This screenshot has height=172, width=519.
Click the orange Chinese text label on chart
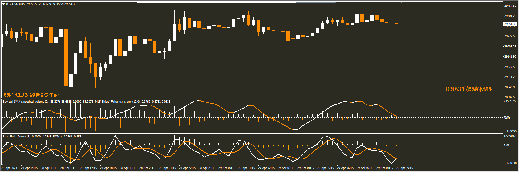tap(31, 95)
